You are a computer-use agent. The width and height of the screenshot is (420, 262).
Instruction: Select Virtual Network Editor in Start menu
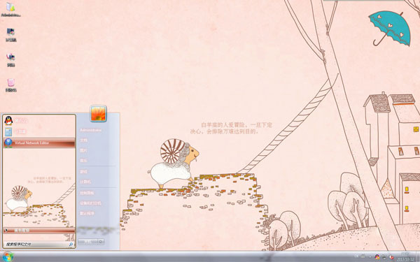(x=39, y=143)
